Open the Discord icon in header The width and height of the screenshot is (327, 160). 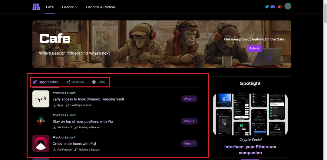(x=273, y=7)
